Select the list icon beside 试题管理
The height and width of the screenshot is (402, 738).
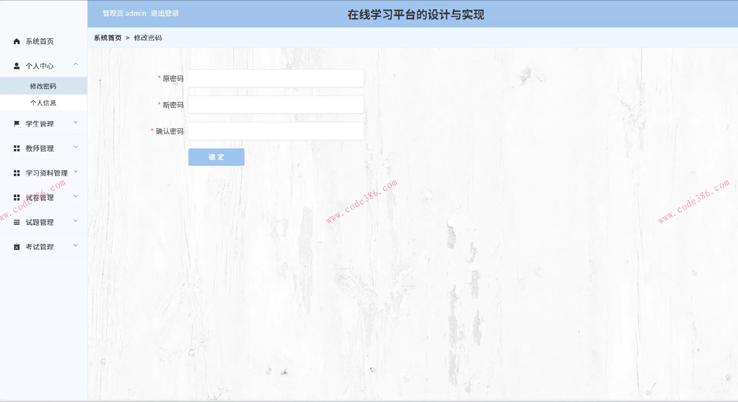click(16, 222)
